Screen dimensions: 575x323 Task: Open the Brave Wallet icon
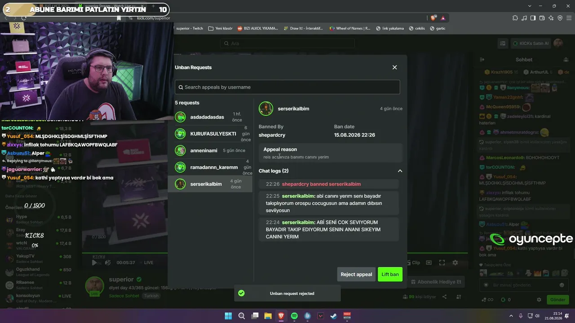pos(542,18)
